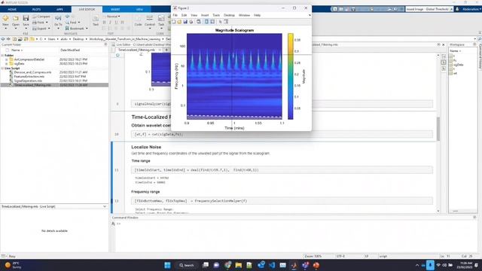Click new figure icon in Figure toolbar
The image size is (482, 271).
click(174, 22)
